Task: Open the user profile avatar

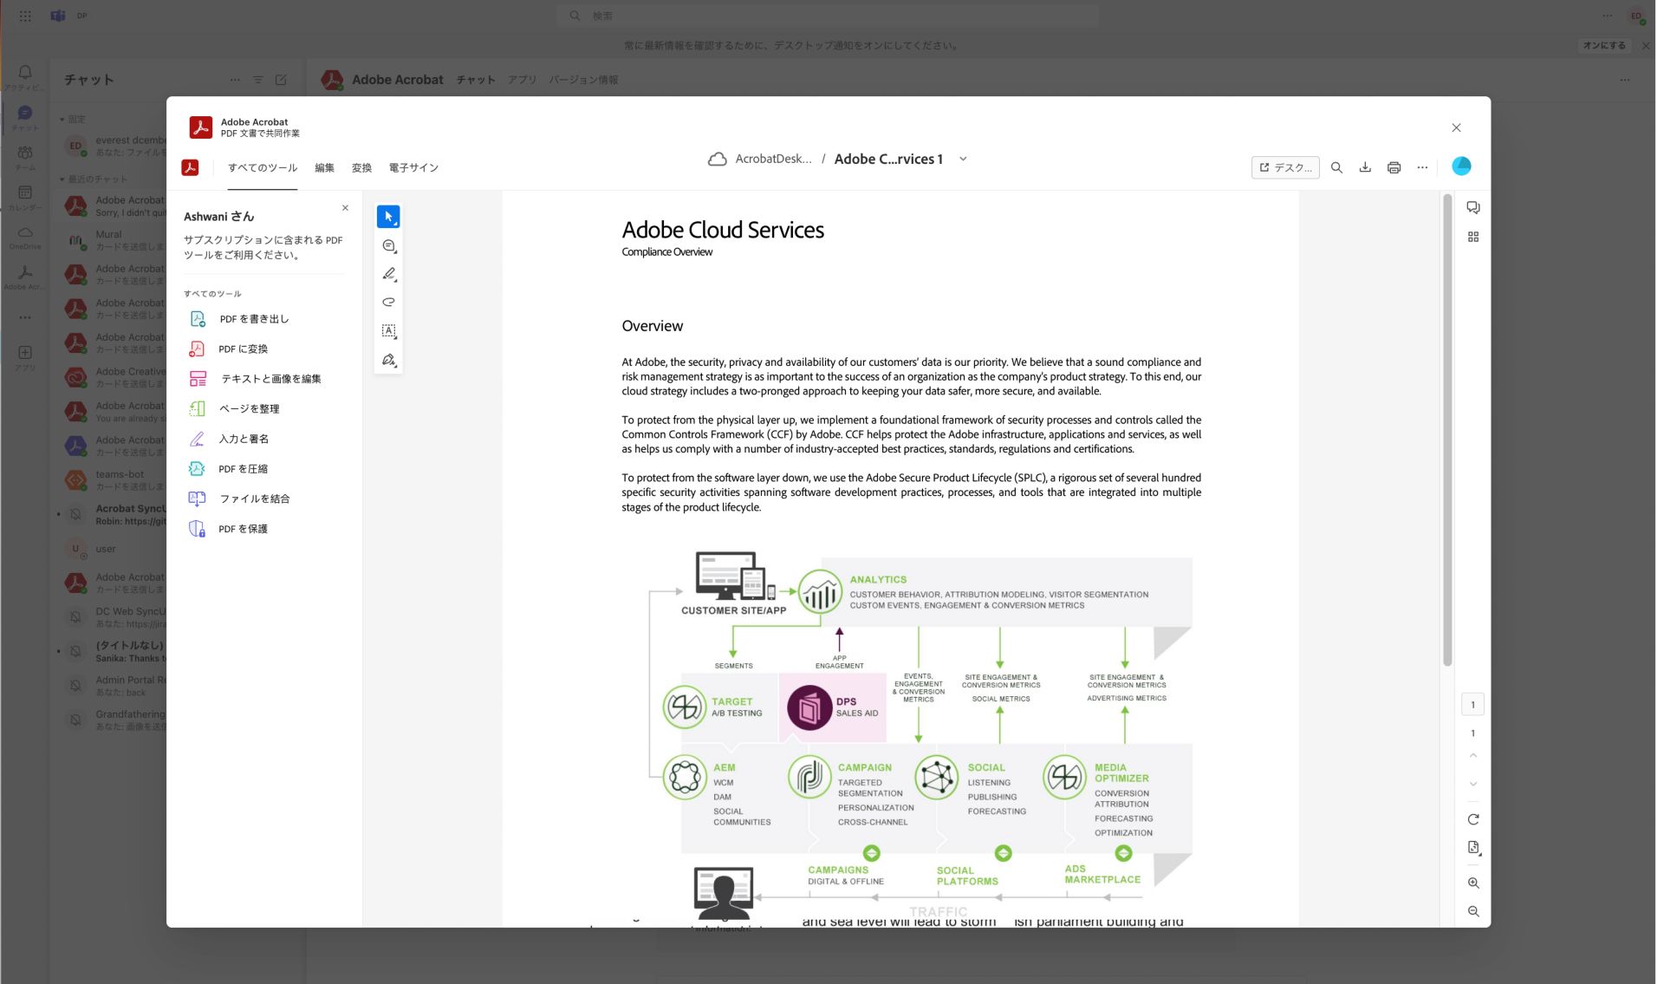Action: click(x=1461, y=166)
